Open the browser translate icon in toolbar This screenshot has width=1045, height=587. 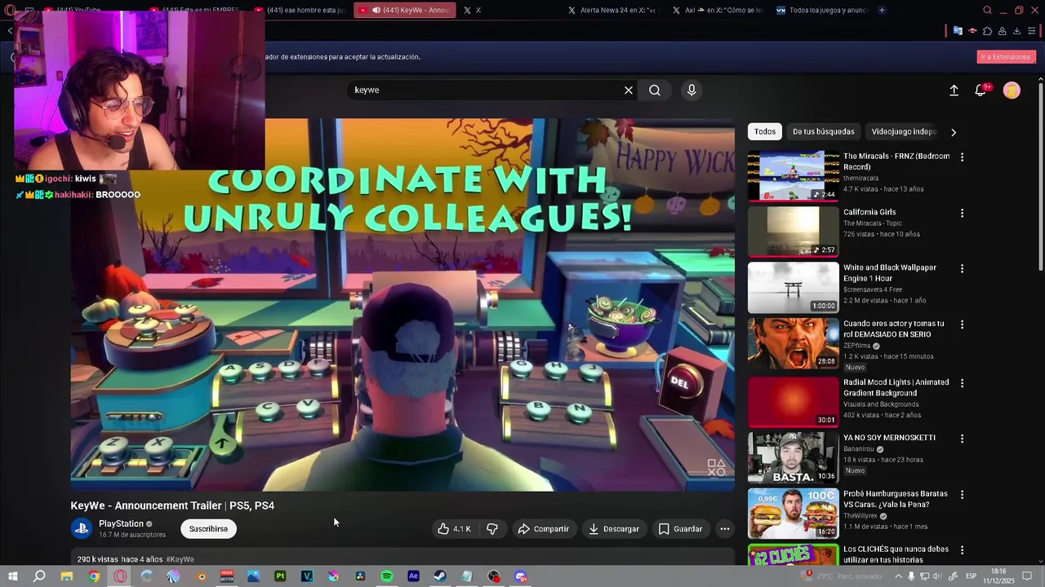(x=958, y=31)
